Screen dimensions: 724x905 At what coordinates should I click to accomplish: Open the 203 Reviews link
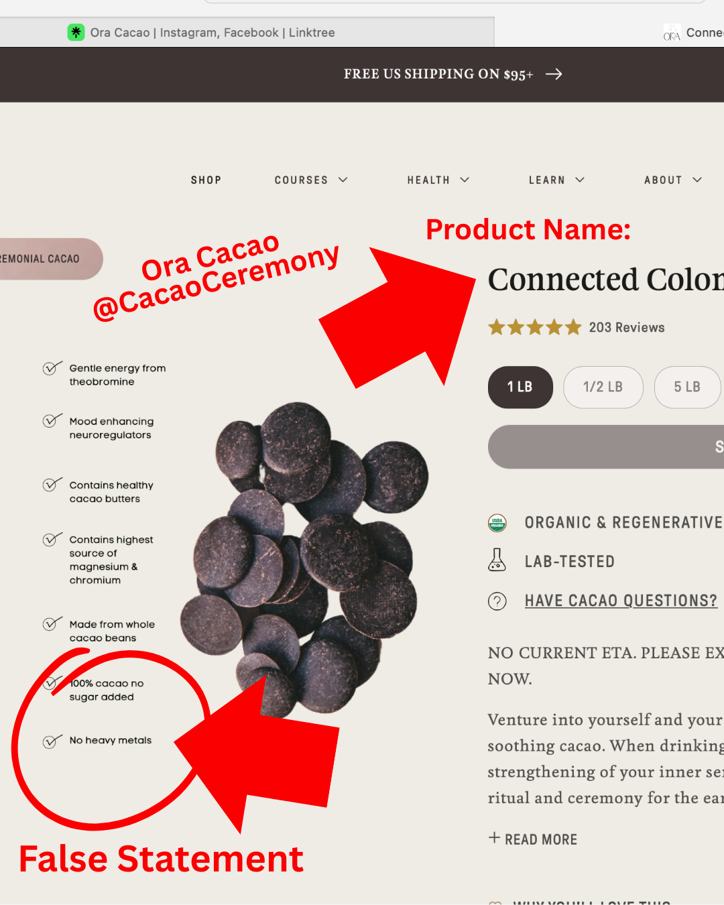tap(627, 327)
